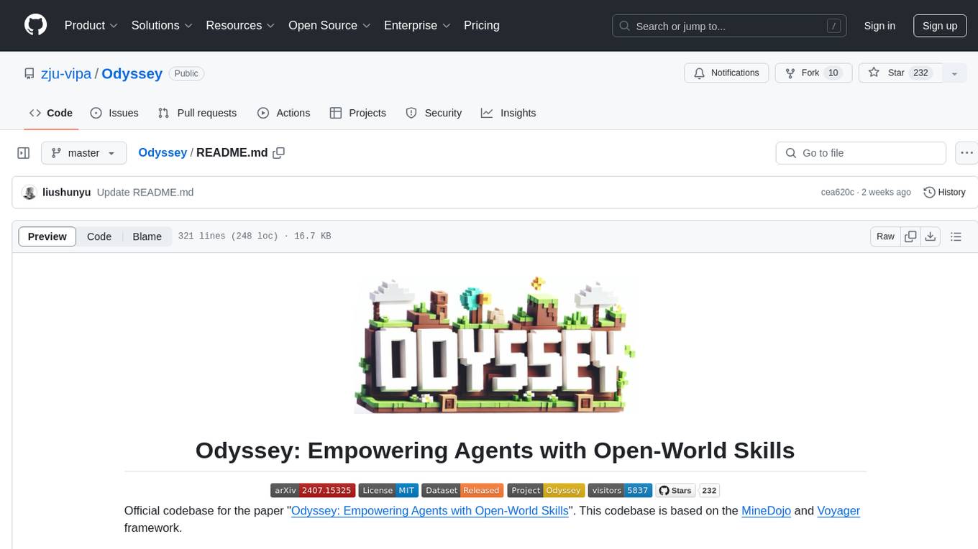
Task: Switch to the Actions tab
Action: pyautogui.click(x=284, y=113)
